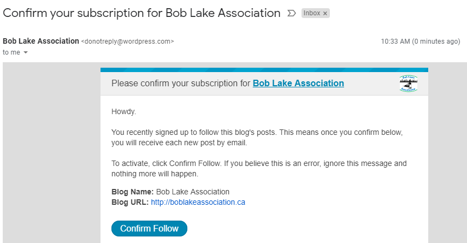The image size is (467, 243).
Task: Click the 'to me' recipient text
Action: (x=10, y=52)
